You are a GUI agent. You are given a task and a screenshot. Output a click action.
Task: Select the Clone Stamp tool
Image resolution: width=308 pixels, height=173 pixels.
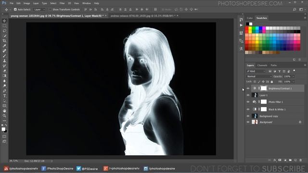pyautogui.click(x=4, y=61)
